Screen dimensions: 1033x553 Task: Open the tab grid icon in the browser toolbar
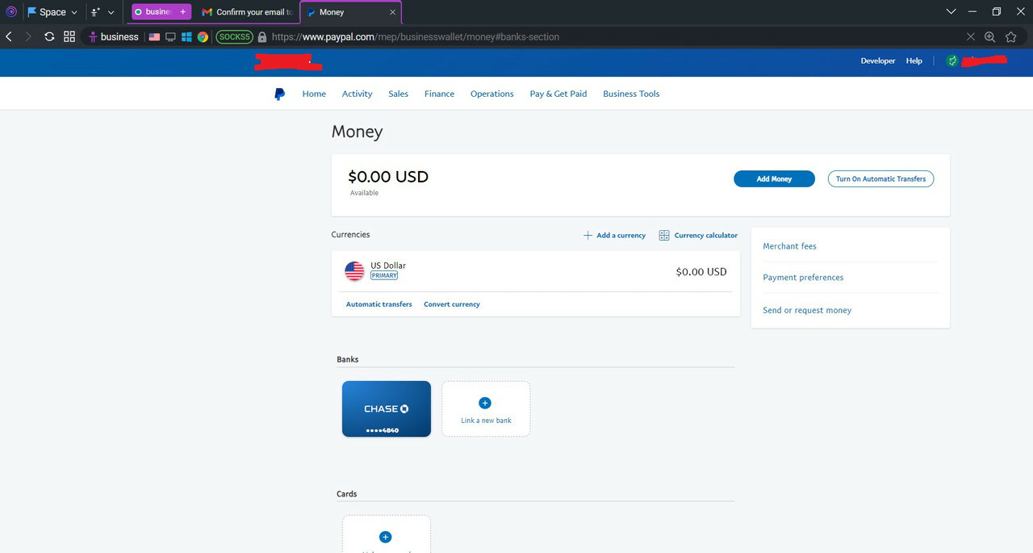[x=69, y=36]
